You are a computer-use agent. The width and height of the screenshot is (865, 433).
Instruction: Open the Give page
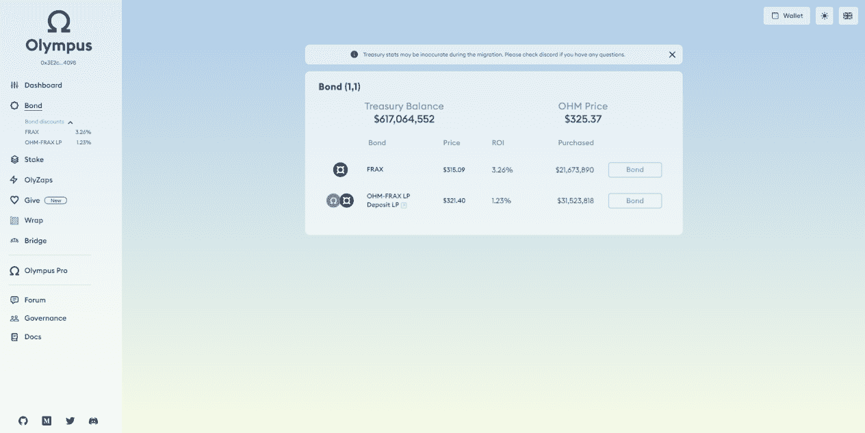pyautogui.click(x=32, y=200)
